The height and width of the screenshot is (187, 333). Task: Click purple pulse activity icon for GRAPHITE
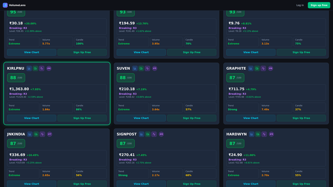click(x=263, y=68)
